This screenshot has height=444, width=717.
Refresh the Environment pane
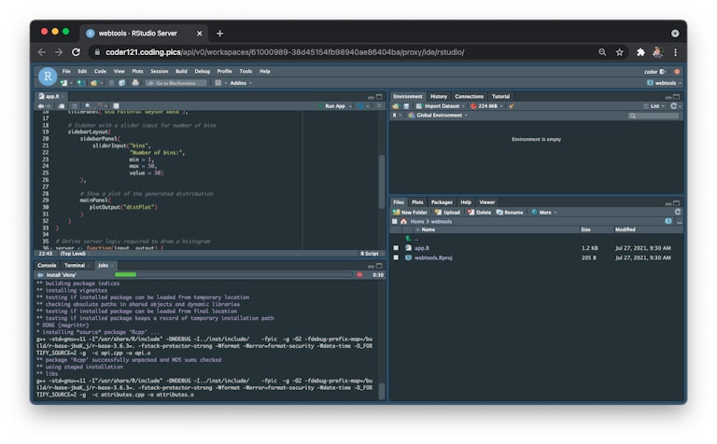(673, 106)
